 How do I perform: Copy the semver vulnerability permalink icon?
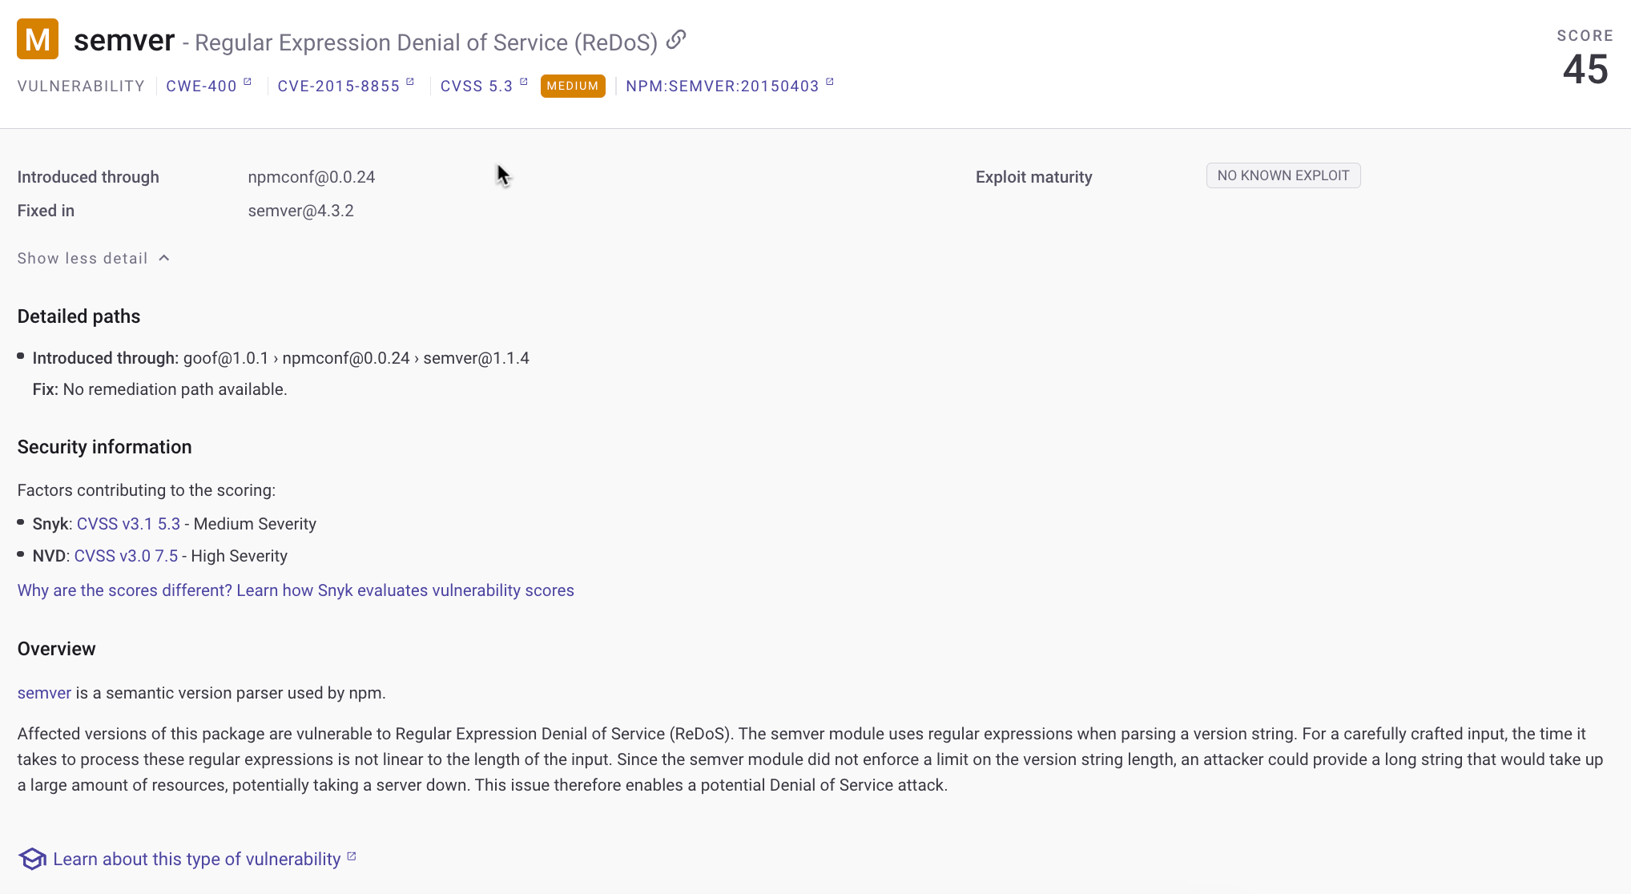tap(676, 39)
